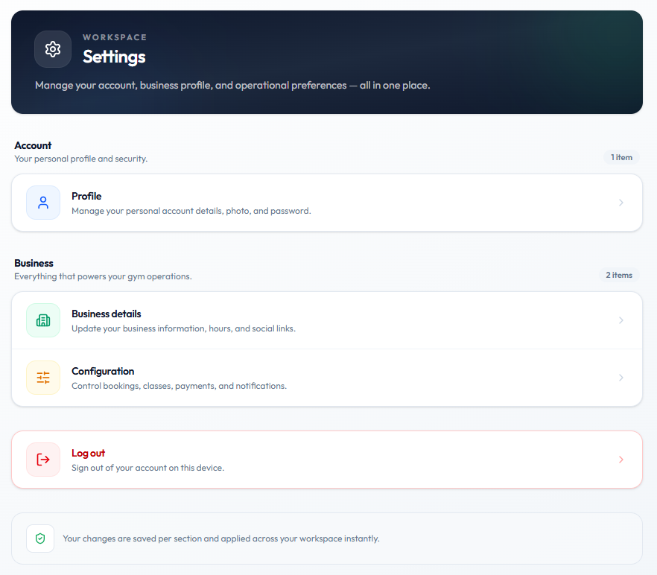Click the Settings page title
This screenshot has width=657, height=575.
point(114,57)
